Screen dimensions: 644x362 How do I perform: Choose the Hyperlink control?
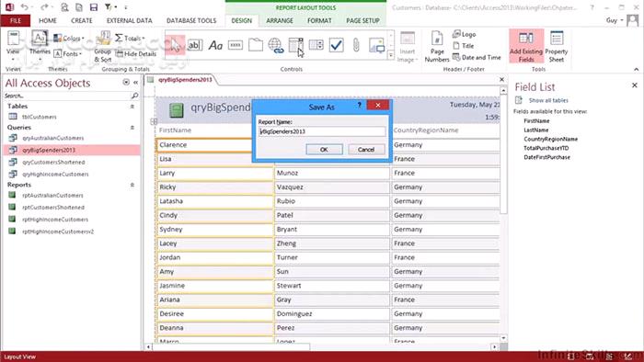click(x=276, y=45)
